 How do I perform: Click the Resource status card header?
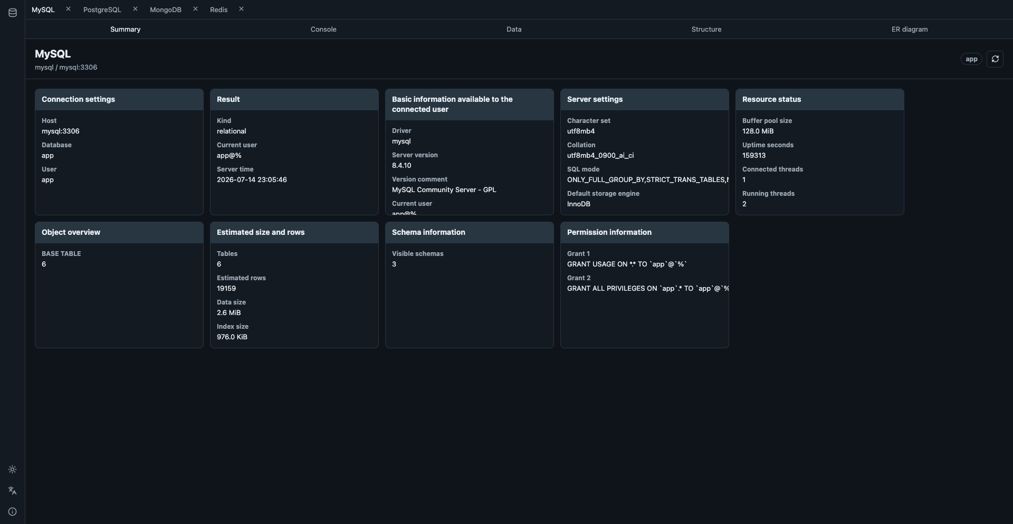tap(820, 99)
